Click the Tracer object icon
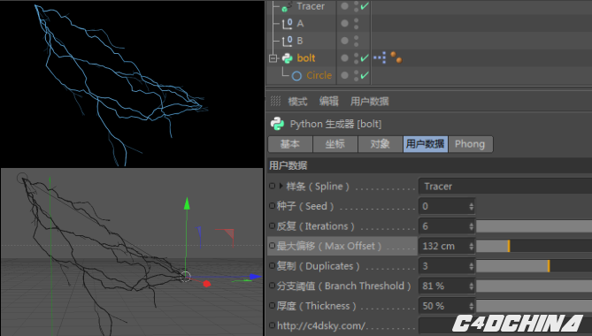This screenshot has width=592, height=336. coord(287,6)
